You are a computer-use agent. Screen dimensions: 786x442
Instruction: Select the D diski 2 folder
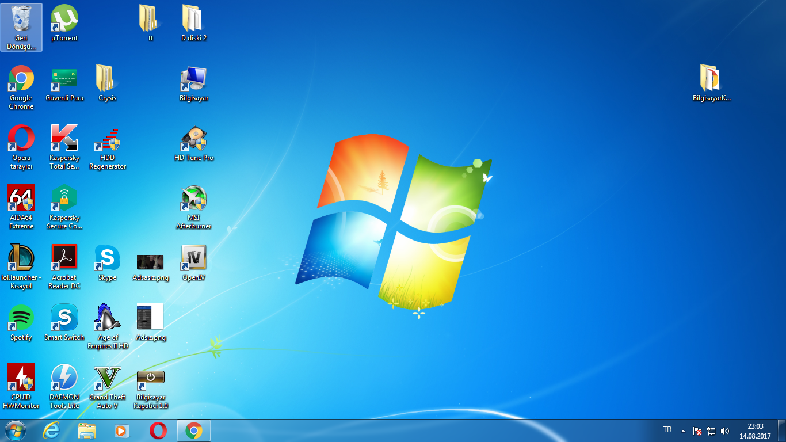point(194,23)
